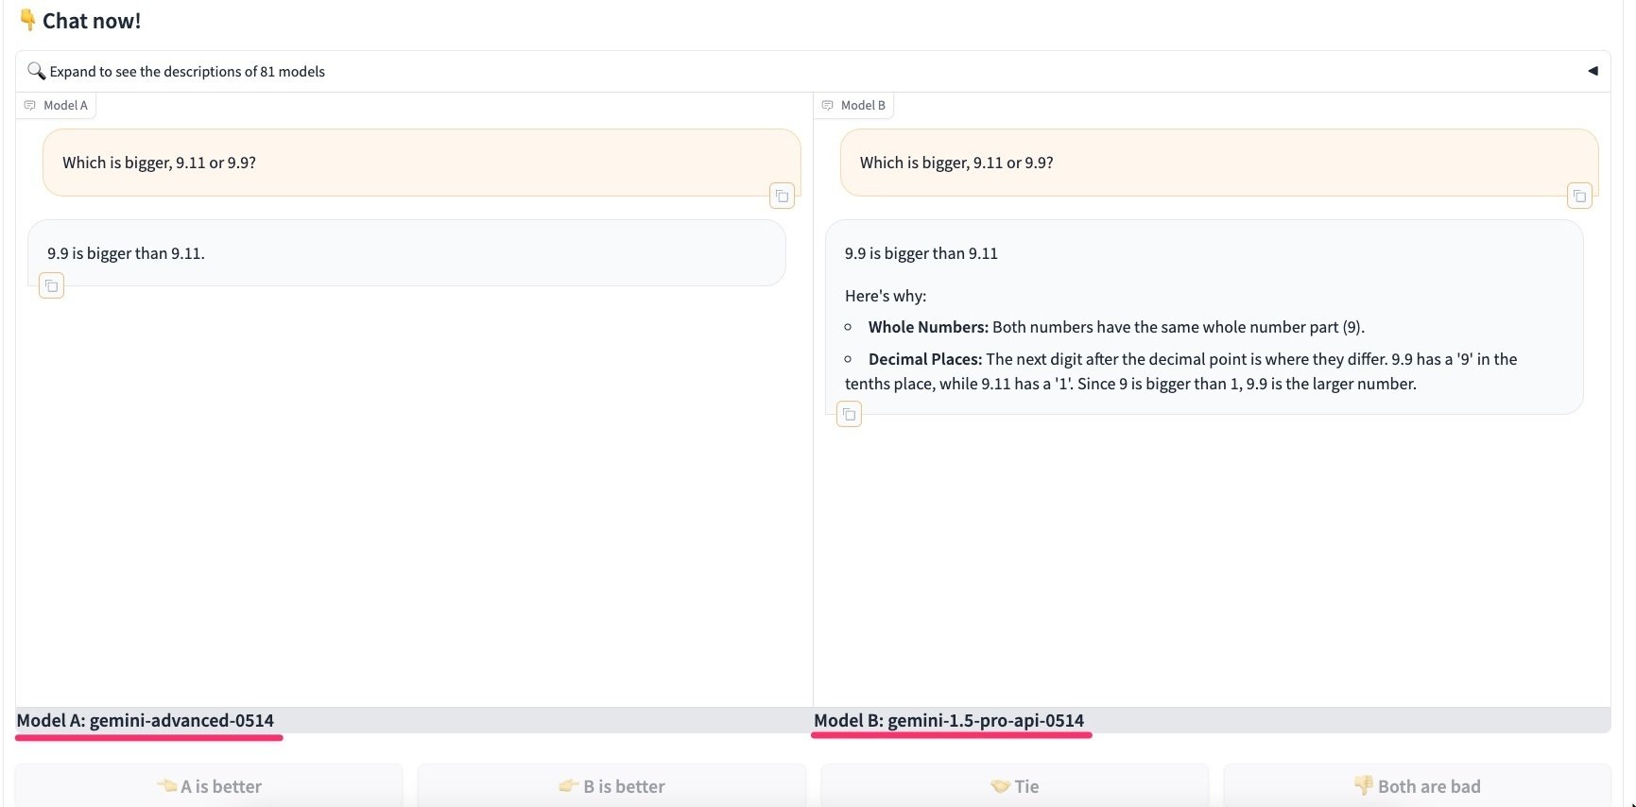This screenshot has width=1636, height=807.
Task: Copy Model A's user question message
Action: [x=782, y=196]
